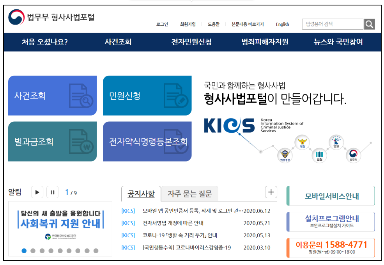Open the 처음 오셨나요? menu

click(44, 42)
